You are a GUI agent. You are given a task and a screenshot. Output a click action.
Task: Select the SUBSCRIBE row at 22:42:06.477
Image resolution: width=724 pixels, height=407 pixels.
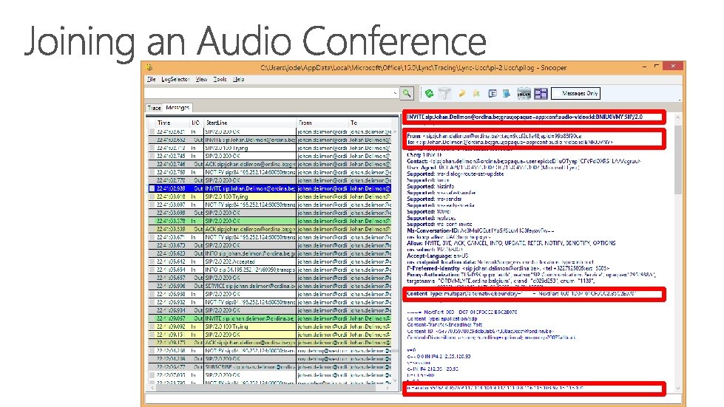pyautogui.click(x=269, y=367)
